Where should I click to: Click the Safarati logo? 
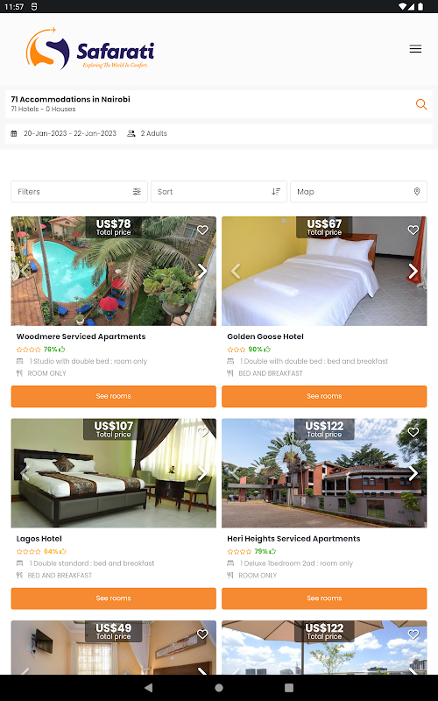[90, 49]
